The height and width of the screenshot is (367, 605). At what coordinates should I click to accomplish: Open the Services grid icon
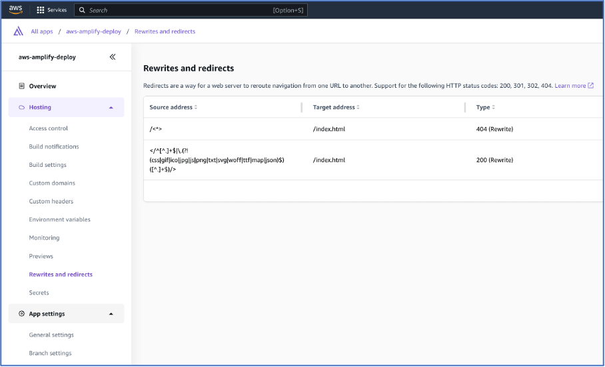click(x=40, y=10)
